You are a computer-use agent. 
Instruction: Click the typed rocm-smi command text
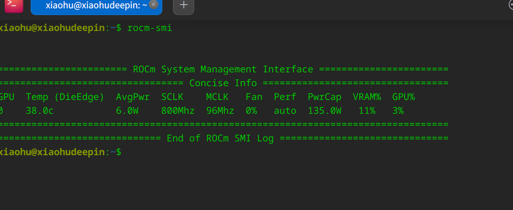pyautogui.click(x=150, y=28)
